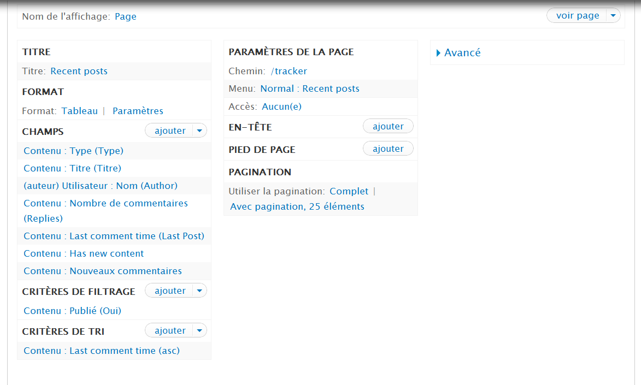This screenshot has height=385, width=641.
Task: Add a header with En-tête ajouter button
Action: pos(388,127)
